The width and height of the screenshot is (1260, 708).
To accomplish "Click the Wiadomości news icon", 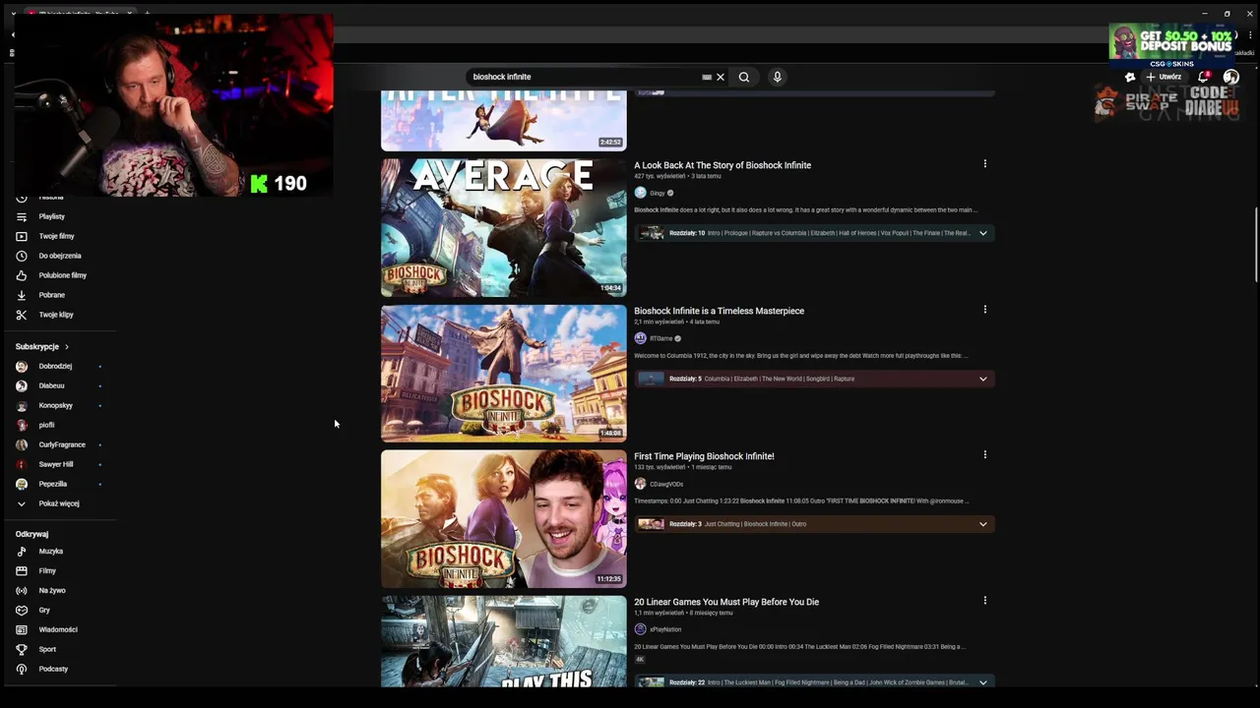I will [22, 630].
